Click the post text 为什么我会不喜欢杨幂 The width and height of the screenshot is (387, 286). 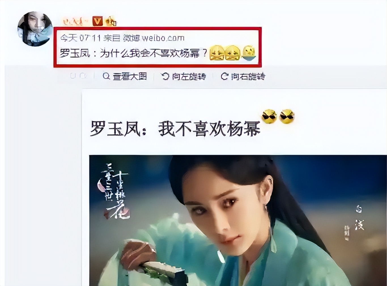(x=154, y=53)
